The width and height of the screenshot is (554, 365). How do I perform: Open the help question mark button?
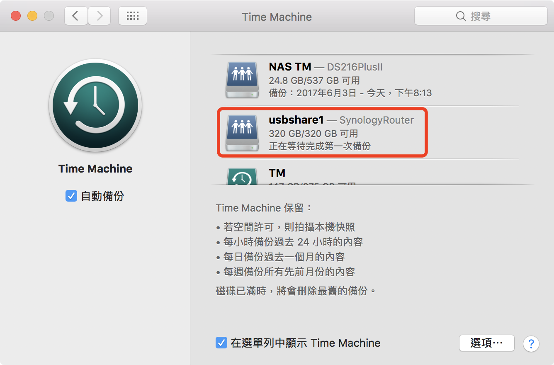(531, 343)
